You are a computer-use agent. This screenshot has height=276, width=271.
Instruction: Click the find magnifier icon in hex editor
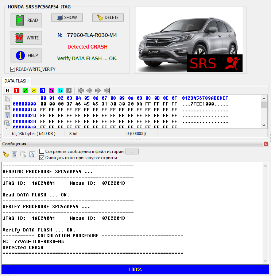click(7, 123)
